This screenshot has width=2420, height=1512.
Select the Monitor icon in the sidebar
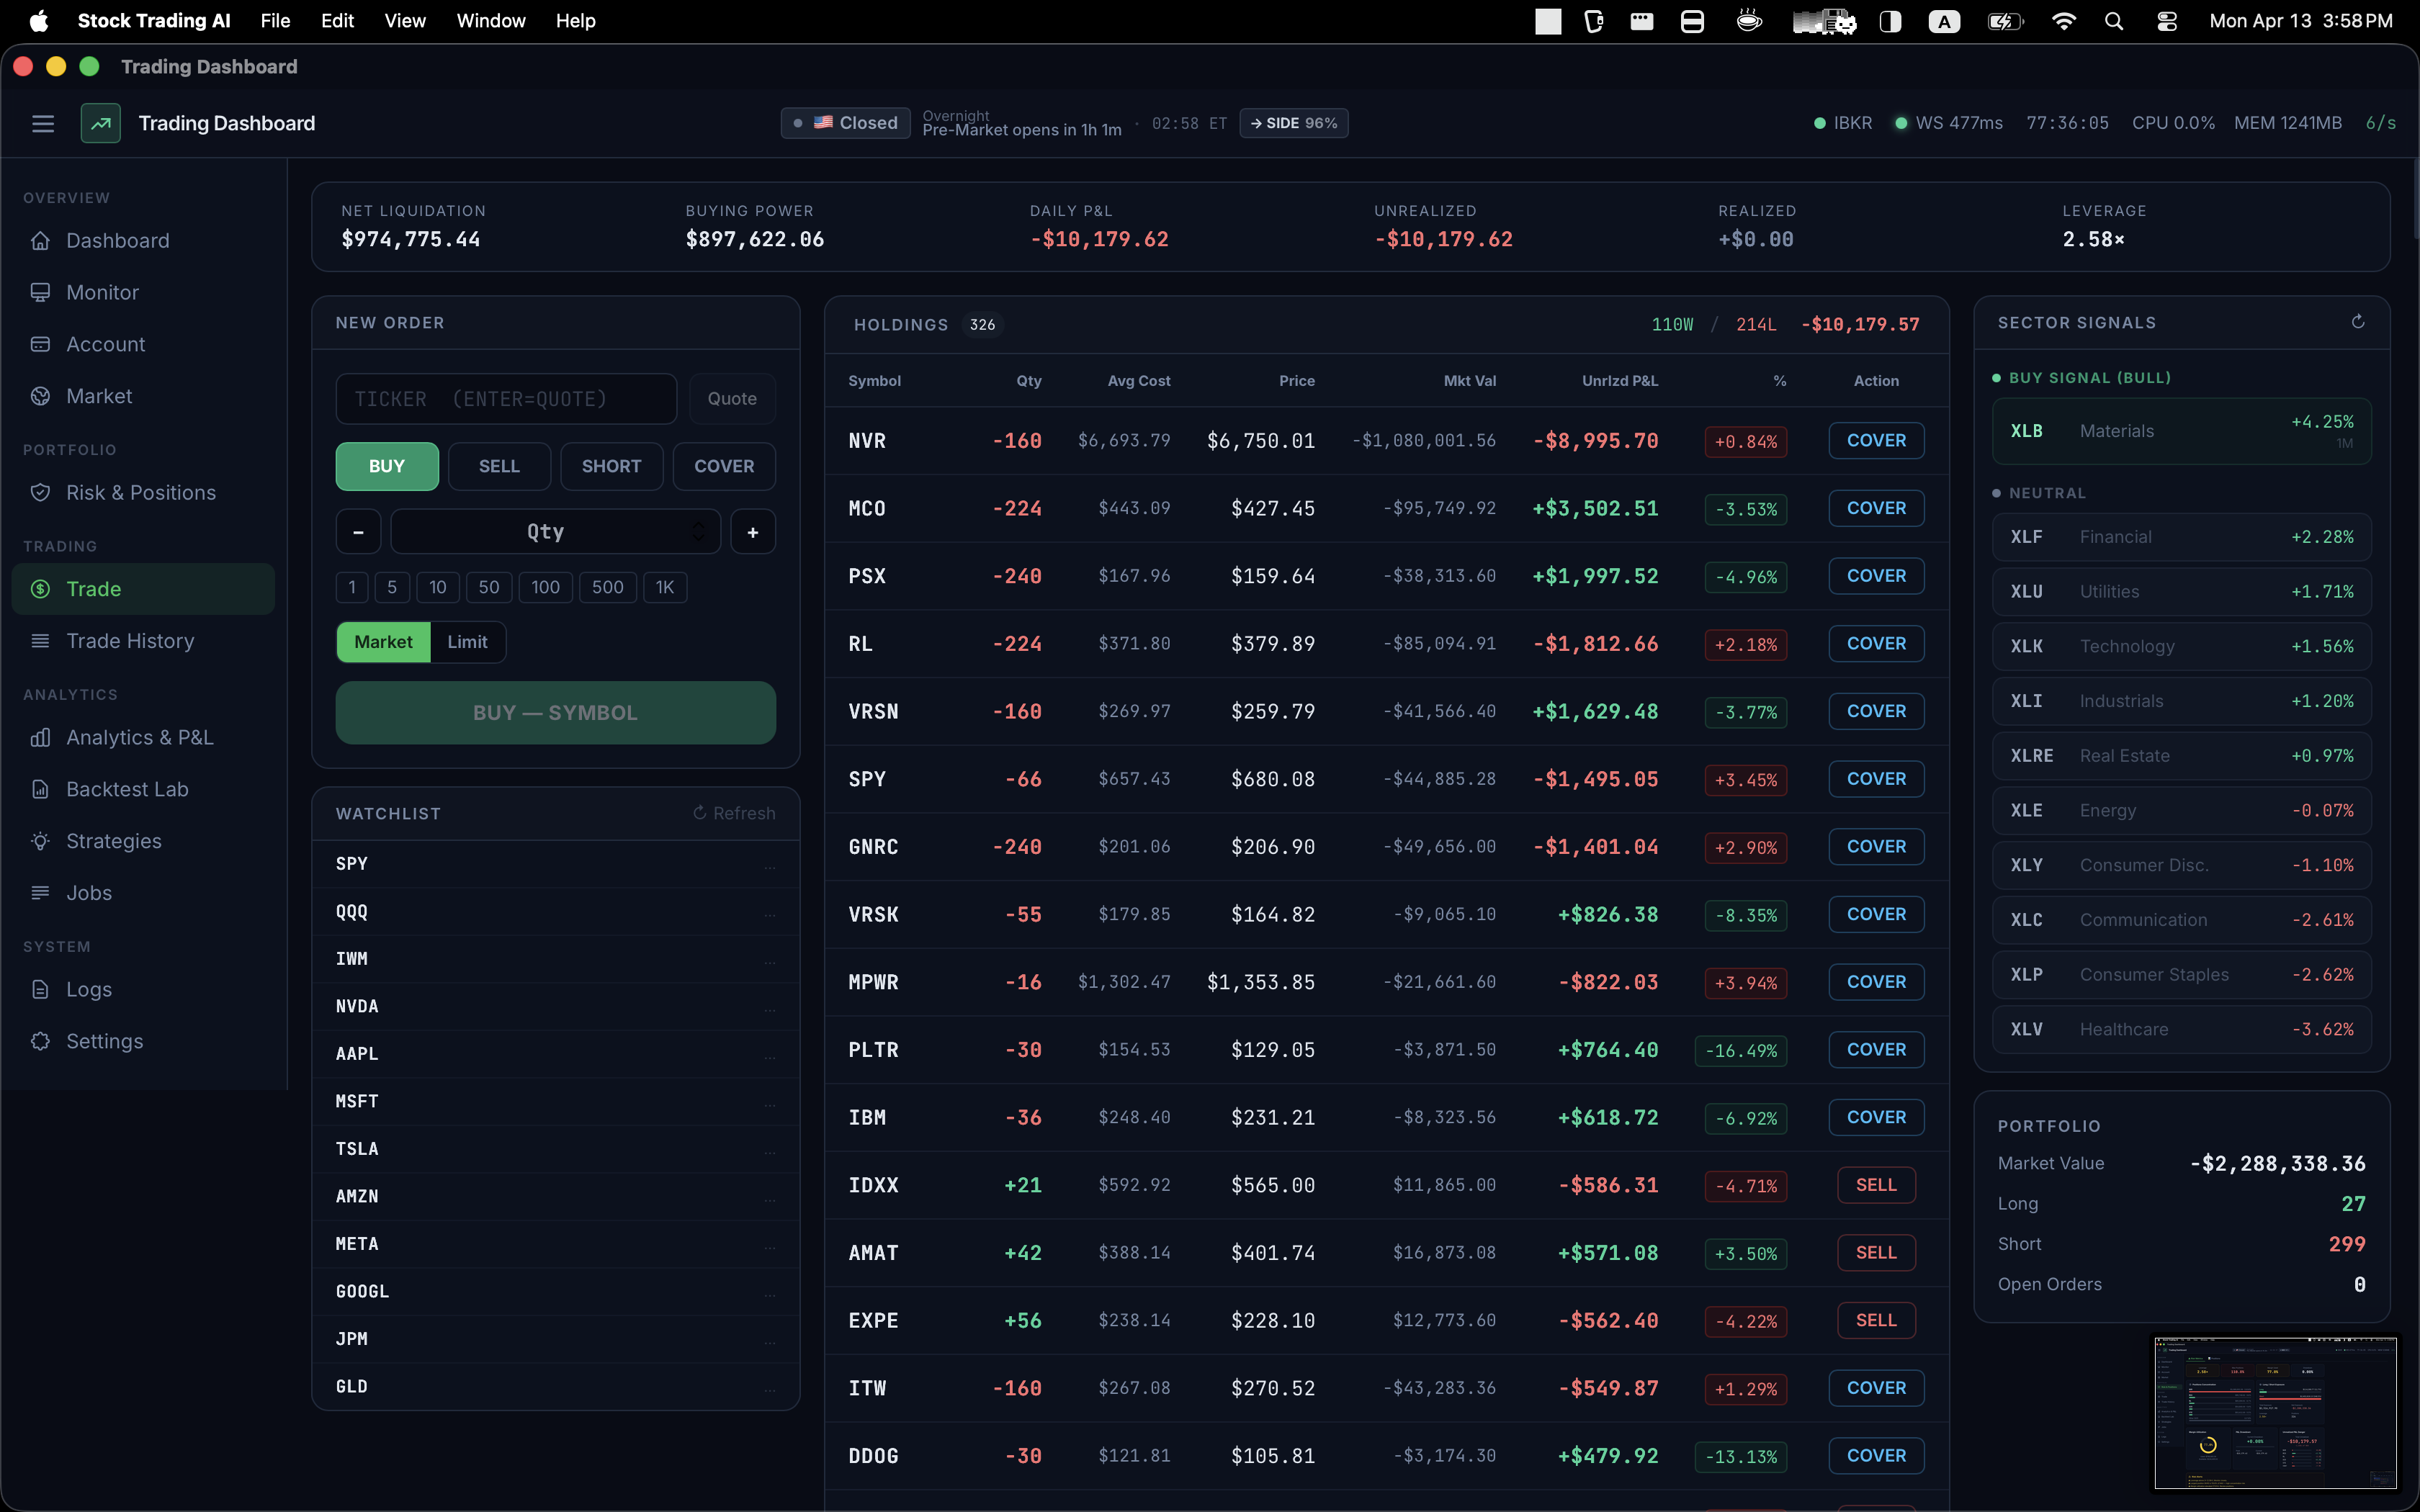point(41,292)
